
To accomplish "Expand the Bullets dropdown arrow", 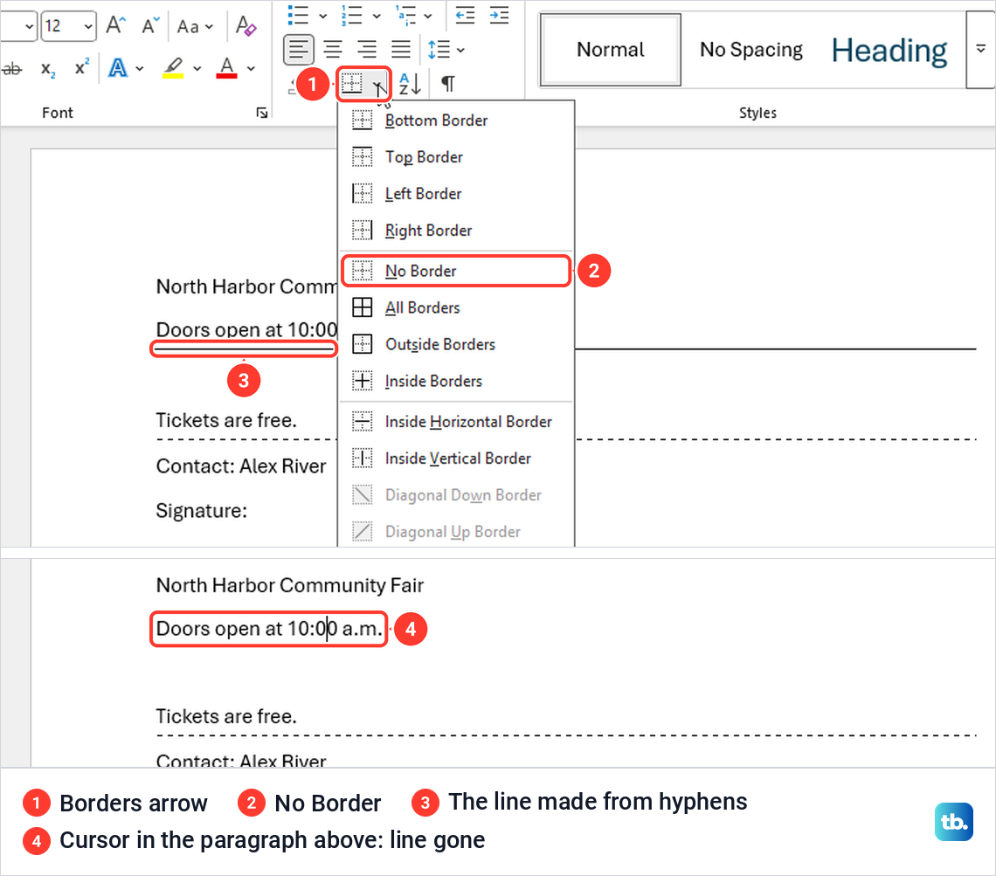I will coord(322,15).
